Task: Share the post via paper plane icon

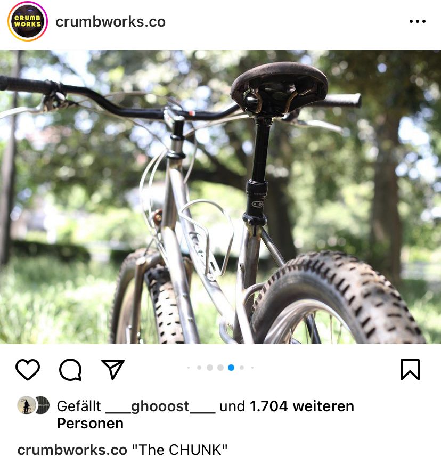Action: click(x=113, y=369)
